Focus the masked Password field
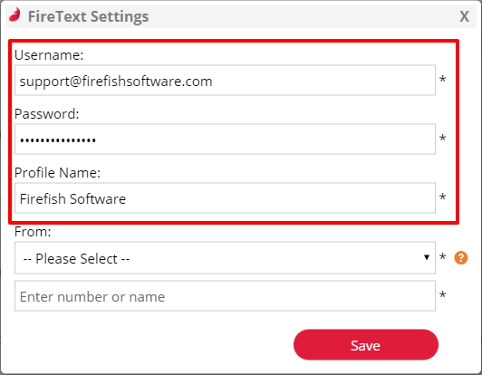This screenshot has width=482, height=375. click(x=225, y=139)
